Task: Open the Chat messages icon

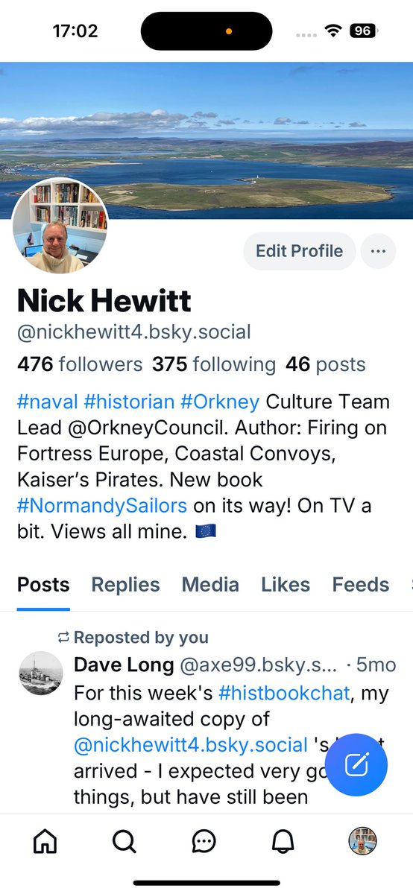Action: [204, 841]
